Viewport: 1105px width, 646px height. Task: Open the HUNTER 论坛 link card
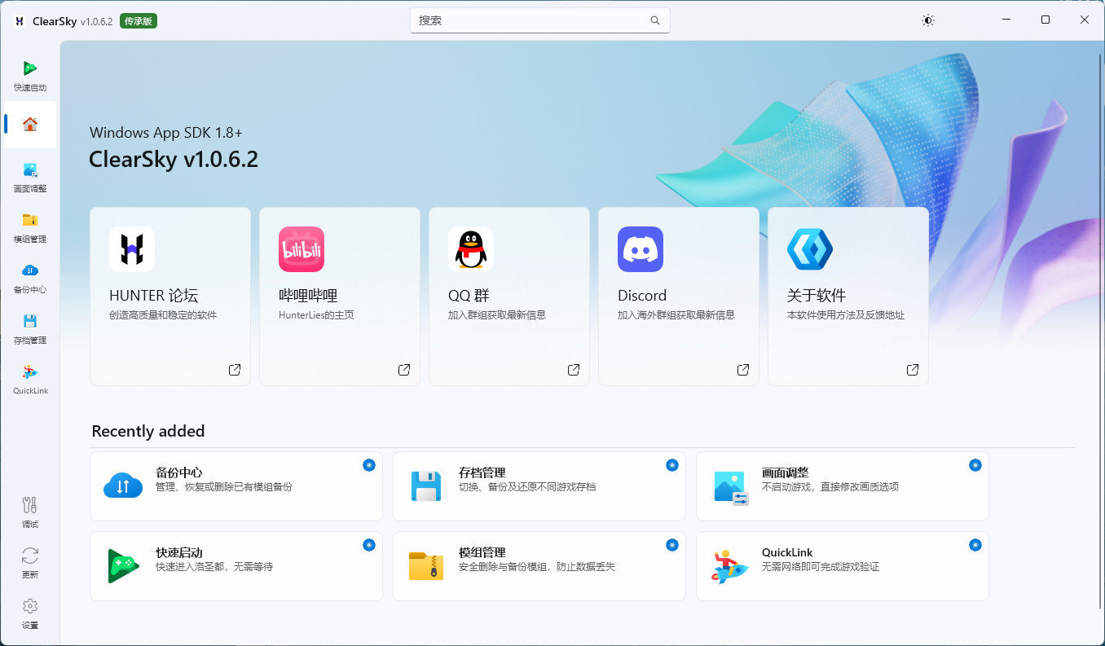[169, 296]
